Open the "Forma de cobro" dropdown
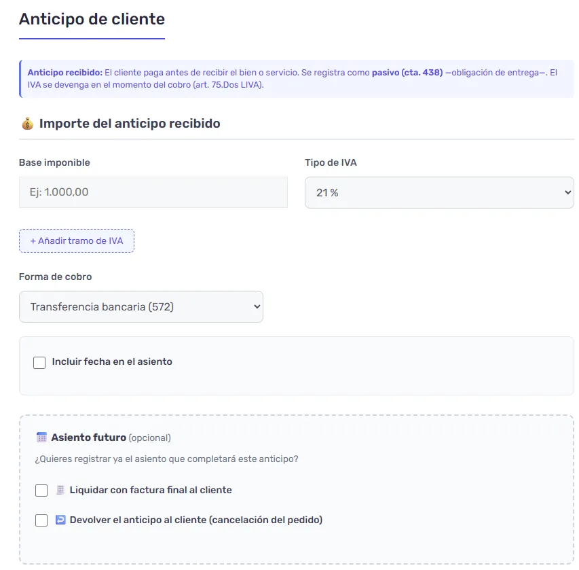Image resolution: width=579 pixels, height=570 pixels. coord(141,306)
